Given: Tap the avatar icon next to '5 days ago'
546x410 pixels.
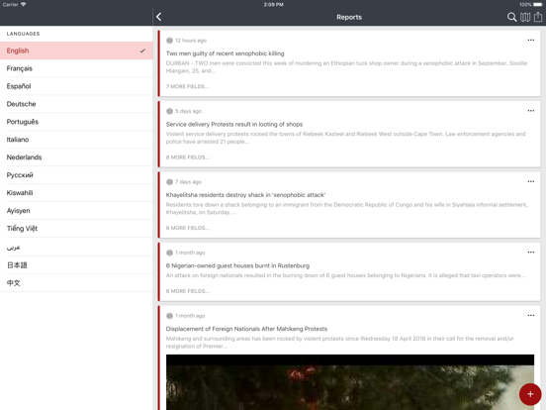Looking at the screenshot, I should click(169, 111).
